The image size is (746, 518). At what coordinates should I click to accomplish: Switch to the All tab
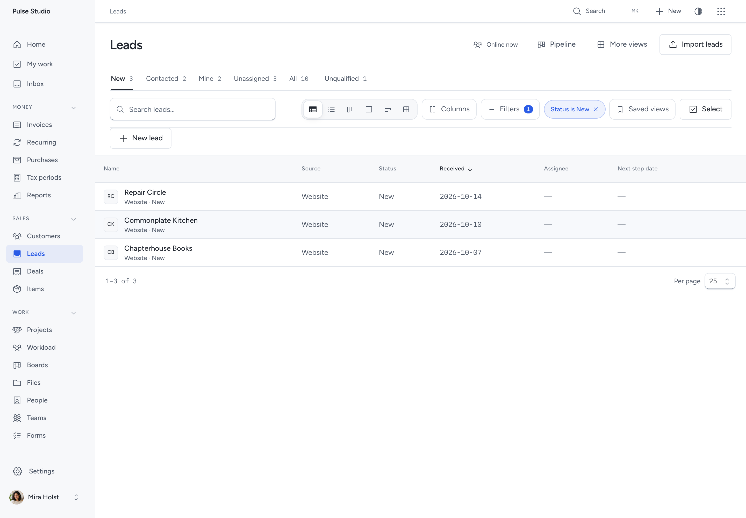coord(299,78)
